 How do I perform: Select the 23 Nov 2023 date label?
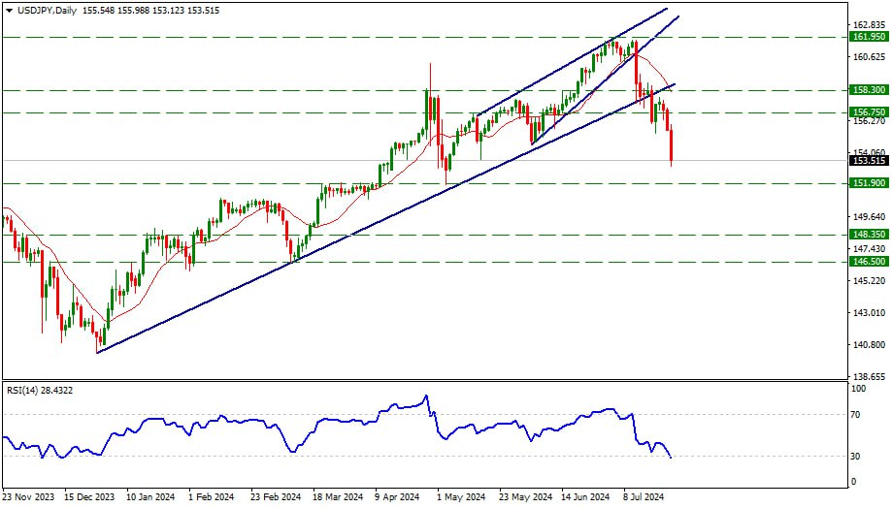click(28, 497)
